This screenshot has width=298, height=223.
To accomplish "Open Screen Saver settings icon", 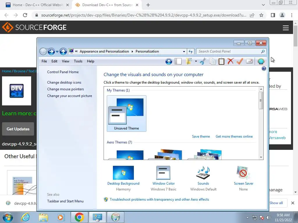I will coord(244,173).
